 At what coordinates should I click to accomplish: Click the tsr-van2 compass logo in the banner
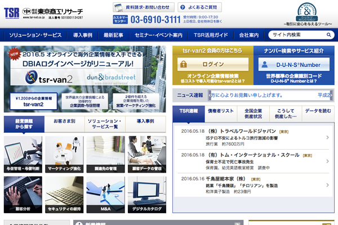point(31,77)
